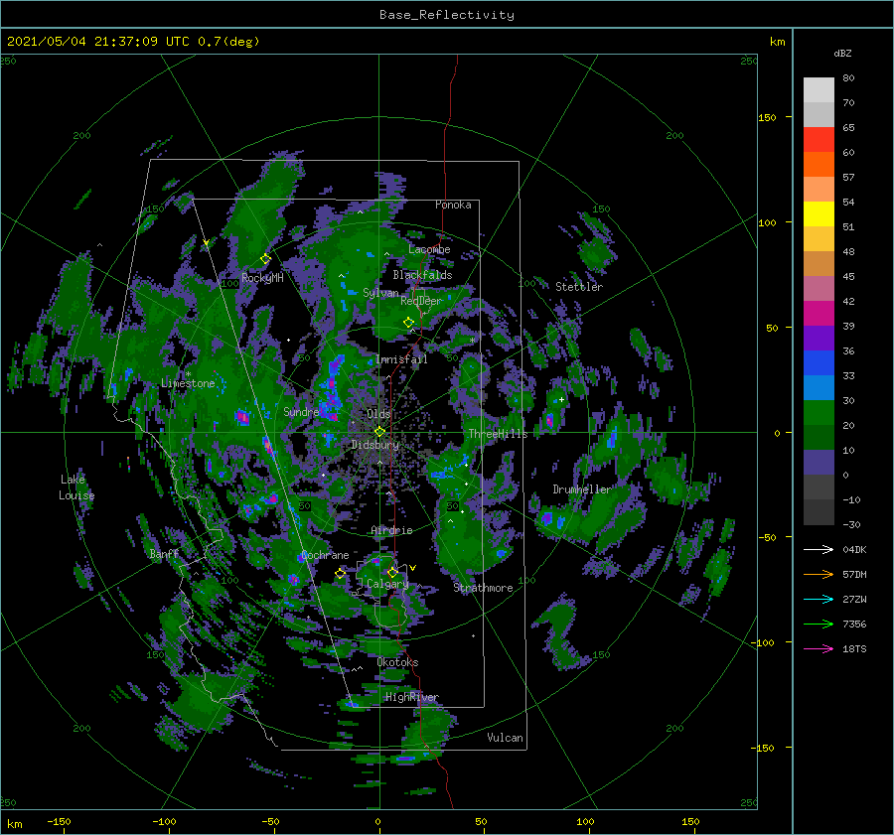Click the 27ZW legend label

click(854, 599)
